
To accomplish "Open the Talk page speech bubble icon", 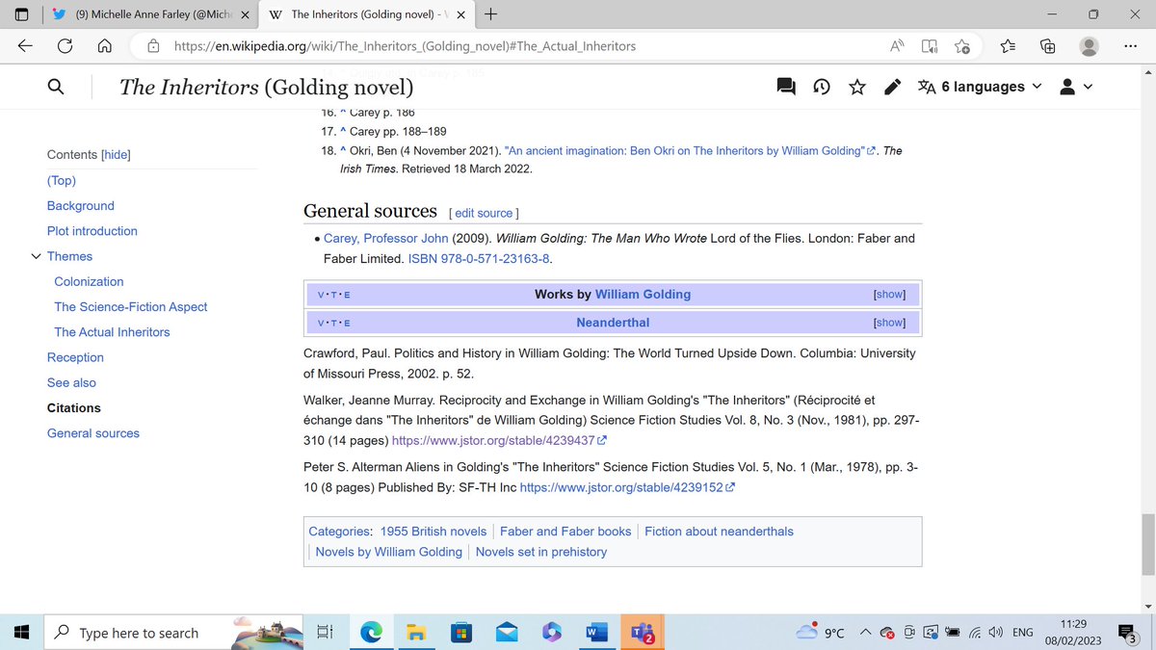I will coord(786,87).
